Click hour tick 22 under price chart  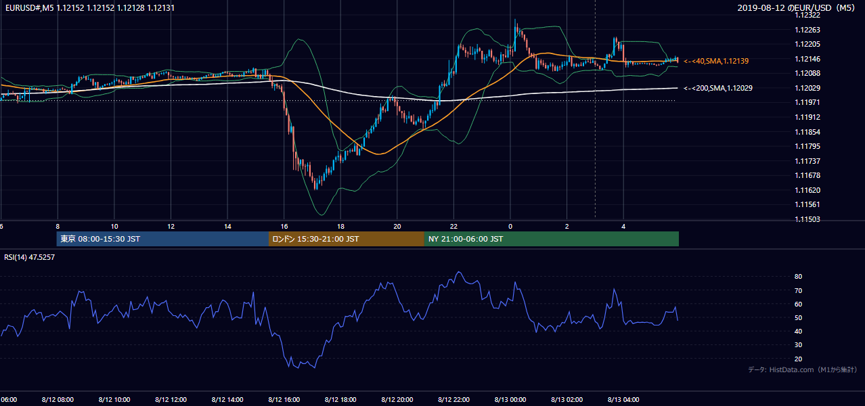pyautogui.click(x=453, y=227)
